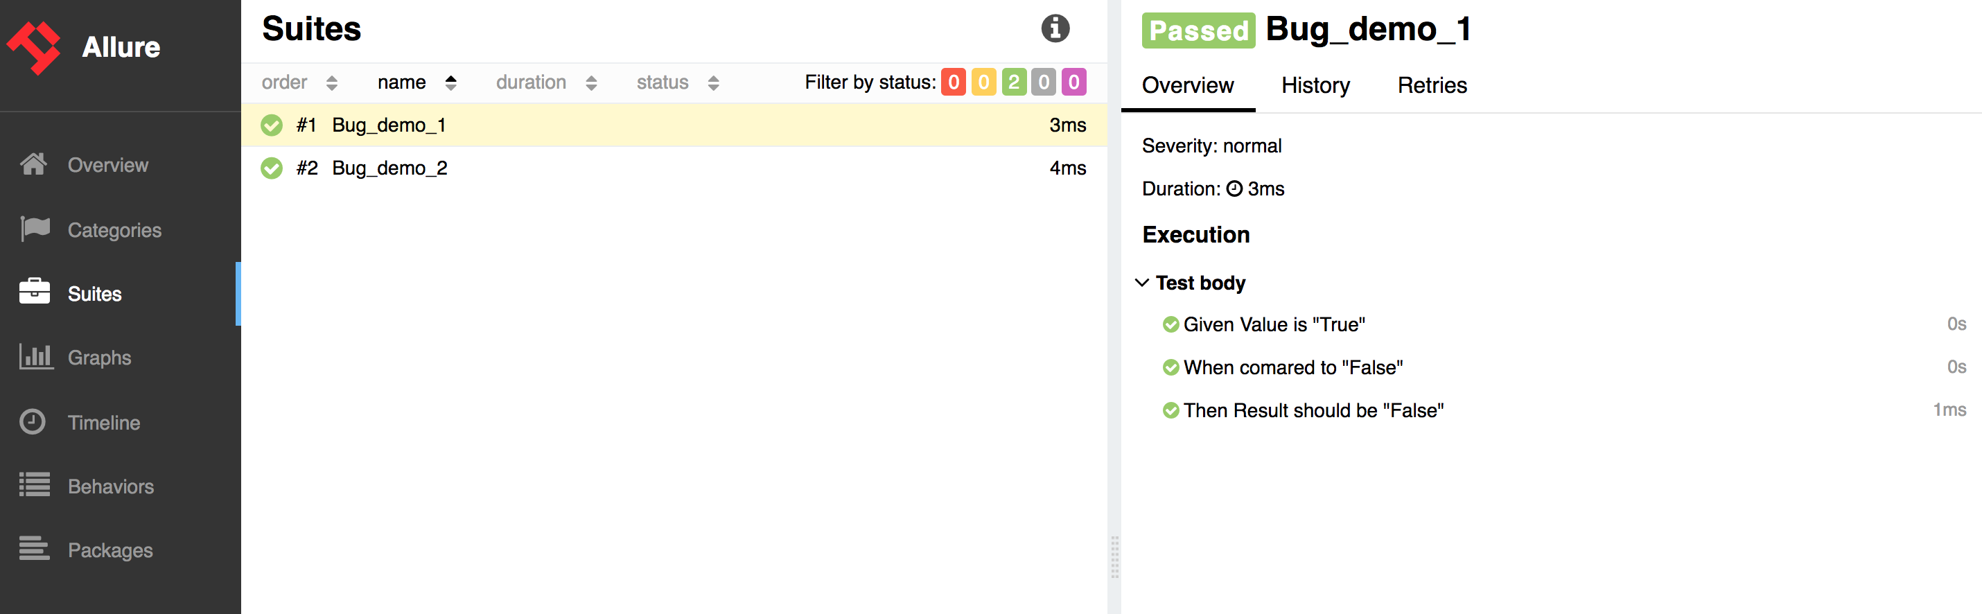1982x614 pixels.
Task: Click the pane divider drag handle
Action: (x=1114, y=557)
